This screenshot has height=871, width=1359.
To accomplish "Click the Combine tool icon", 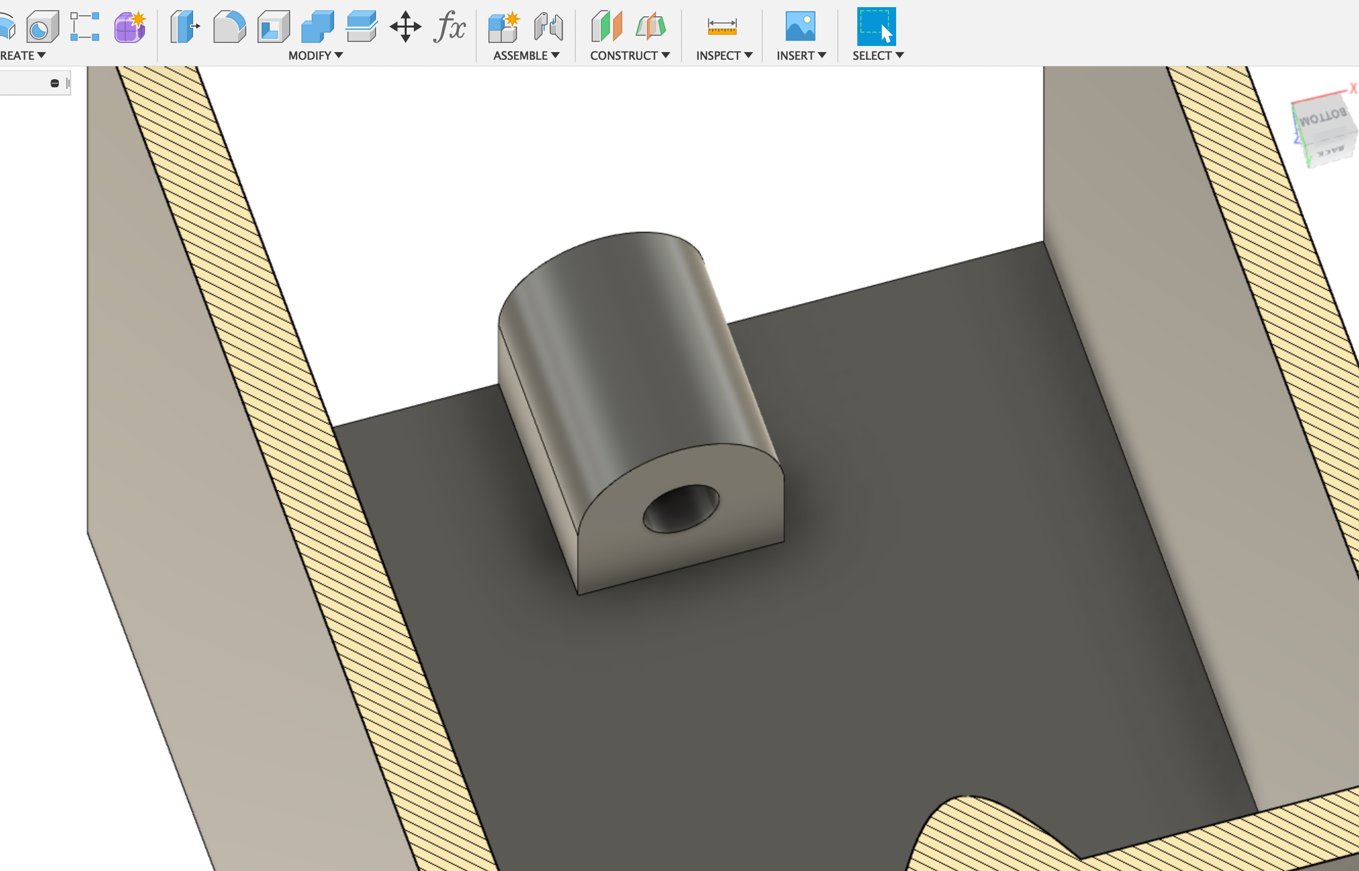I will click(x=318, y=27).
